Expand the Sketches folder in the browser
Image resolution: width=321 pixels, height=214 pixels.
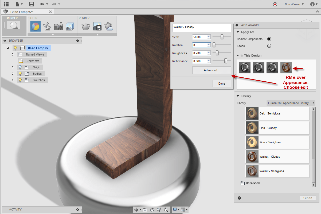12,80
